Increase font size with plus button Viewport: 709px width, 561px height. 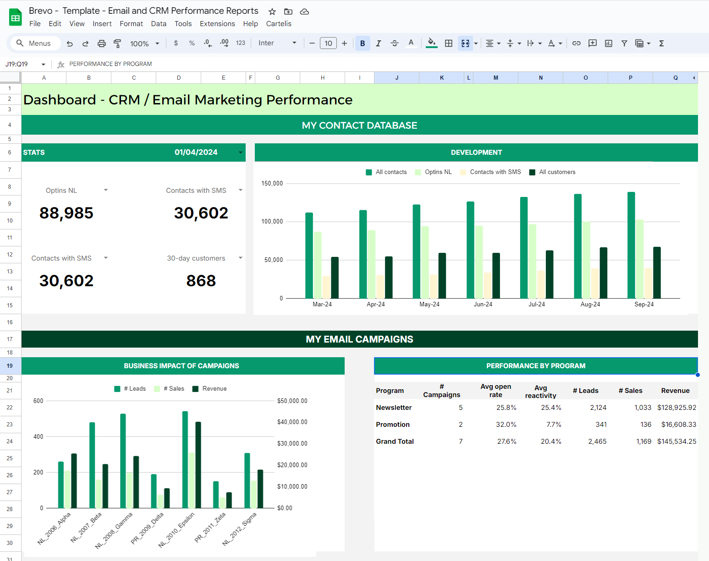pyautogui.click(x=344, y=44)
